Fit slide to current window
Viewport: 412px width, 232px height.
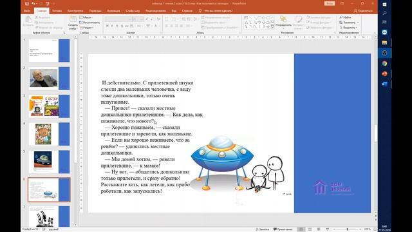(375, 229)
